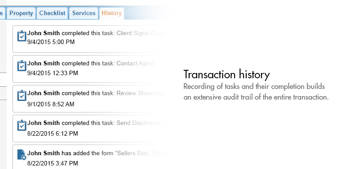The width and height of the screenshot is (356, 169).
Task: Click clipboard icon for Send Disclosure task
Action: tap(22, 125)
